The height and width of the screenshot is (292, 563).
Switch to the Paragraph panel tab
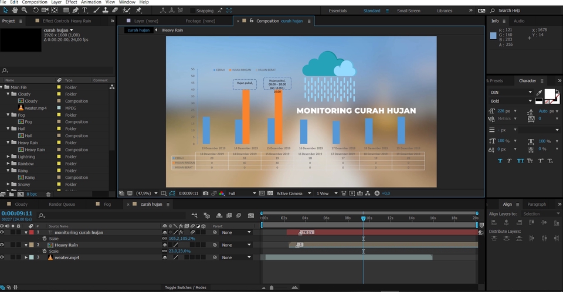[x=537, y=205]
